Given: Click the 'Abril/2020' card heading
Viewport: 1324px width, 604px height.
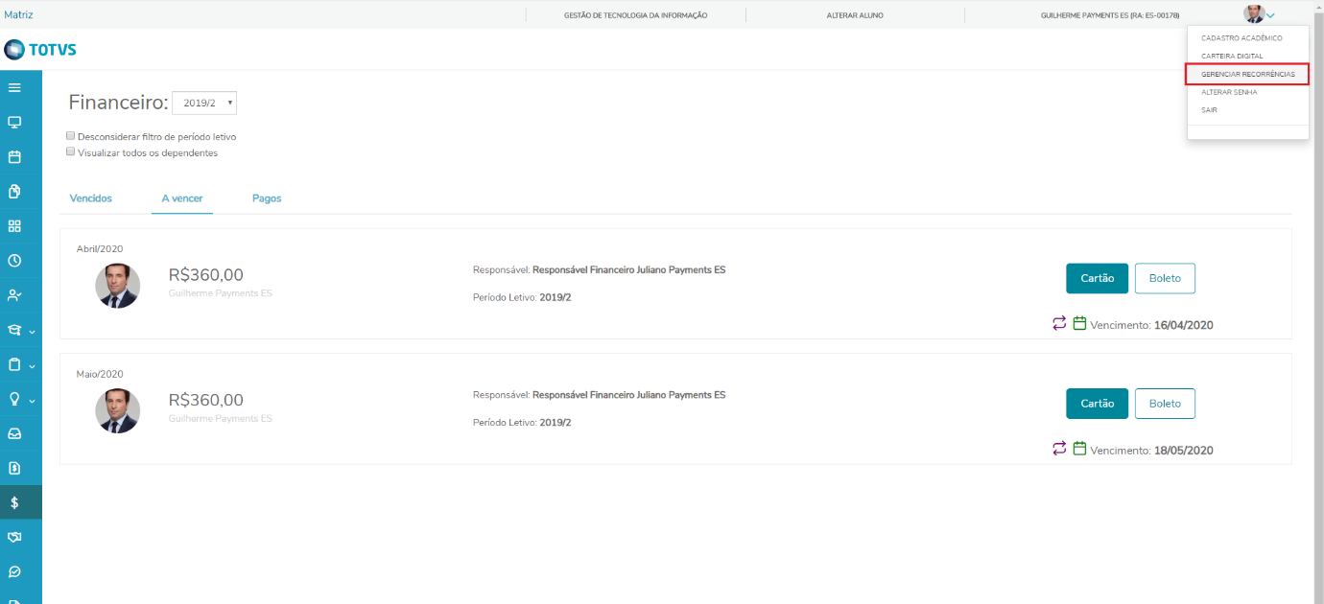Looking at the screenshot, I should [100, 249].
